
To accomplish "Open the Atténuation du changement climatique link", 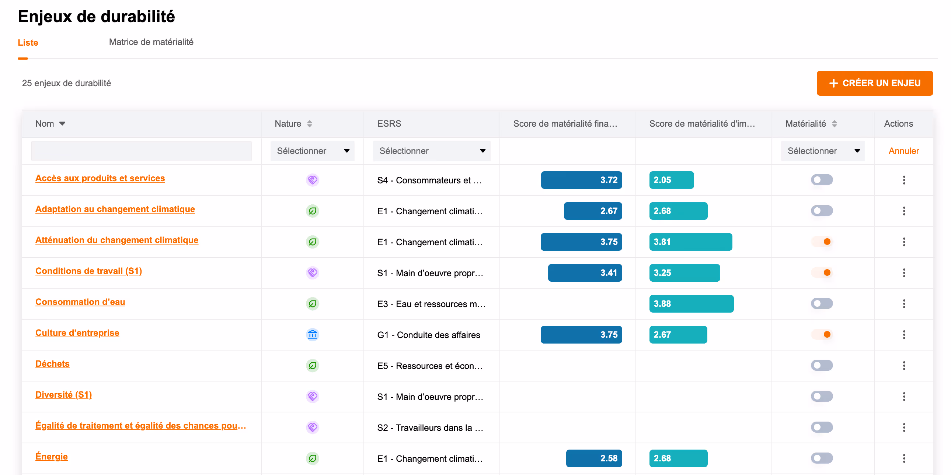I will tap(116, 240).
